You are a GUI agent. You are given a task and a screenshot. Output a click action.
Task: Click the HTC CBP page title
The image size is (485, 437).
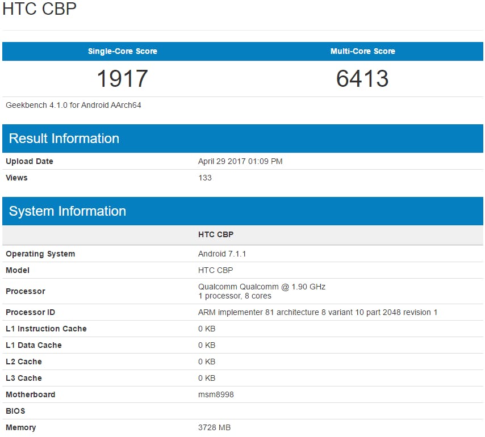click(x=40, y=9)
